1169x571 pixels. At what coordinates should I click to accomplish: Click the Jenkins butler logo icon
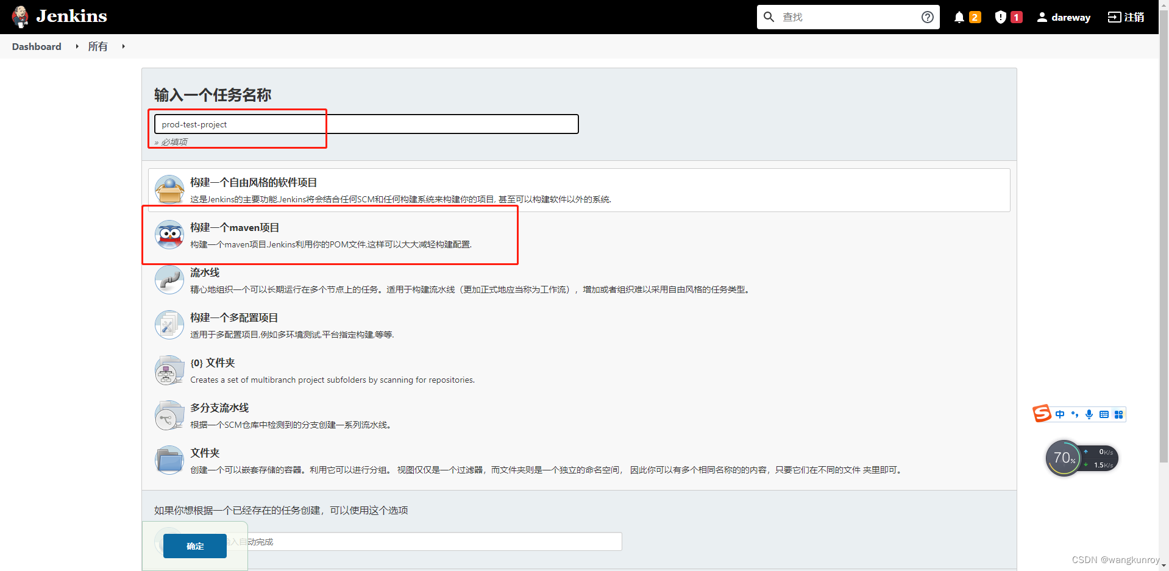tap(20, 17)
